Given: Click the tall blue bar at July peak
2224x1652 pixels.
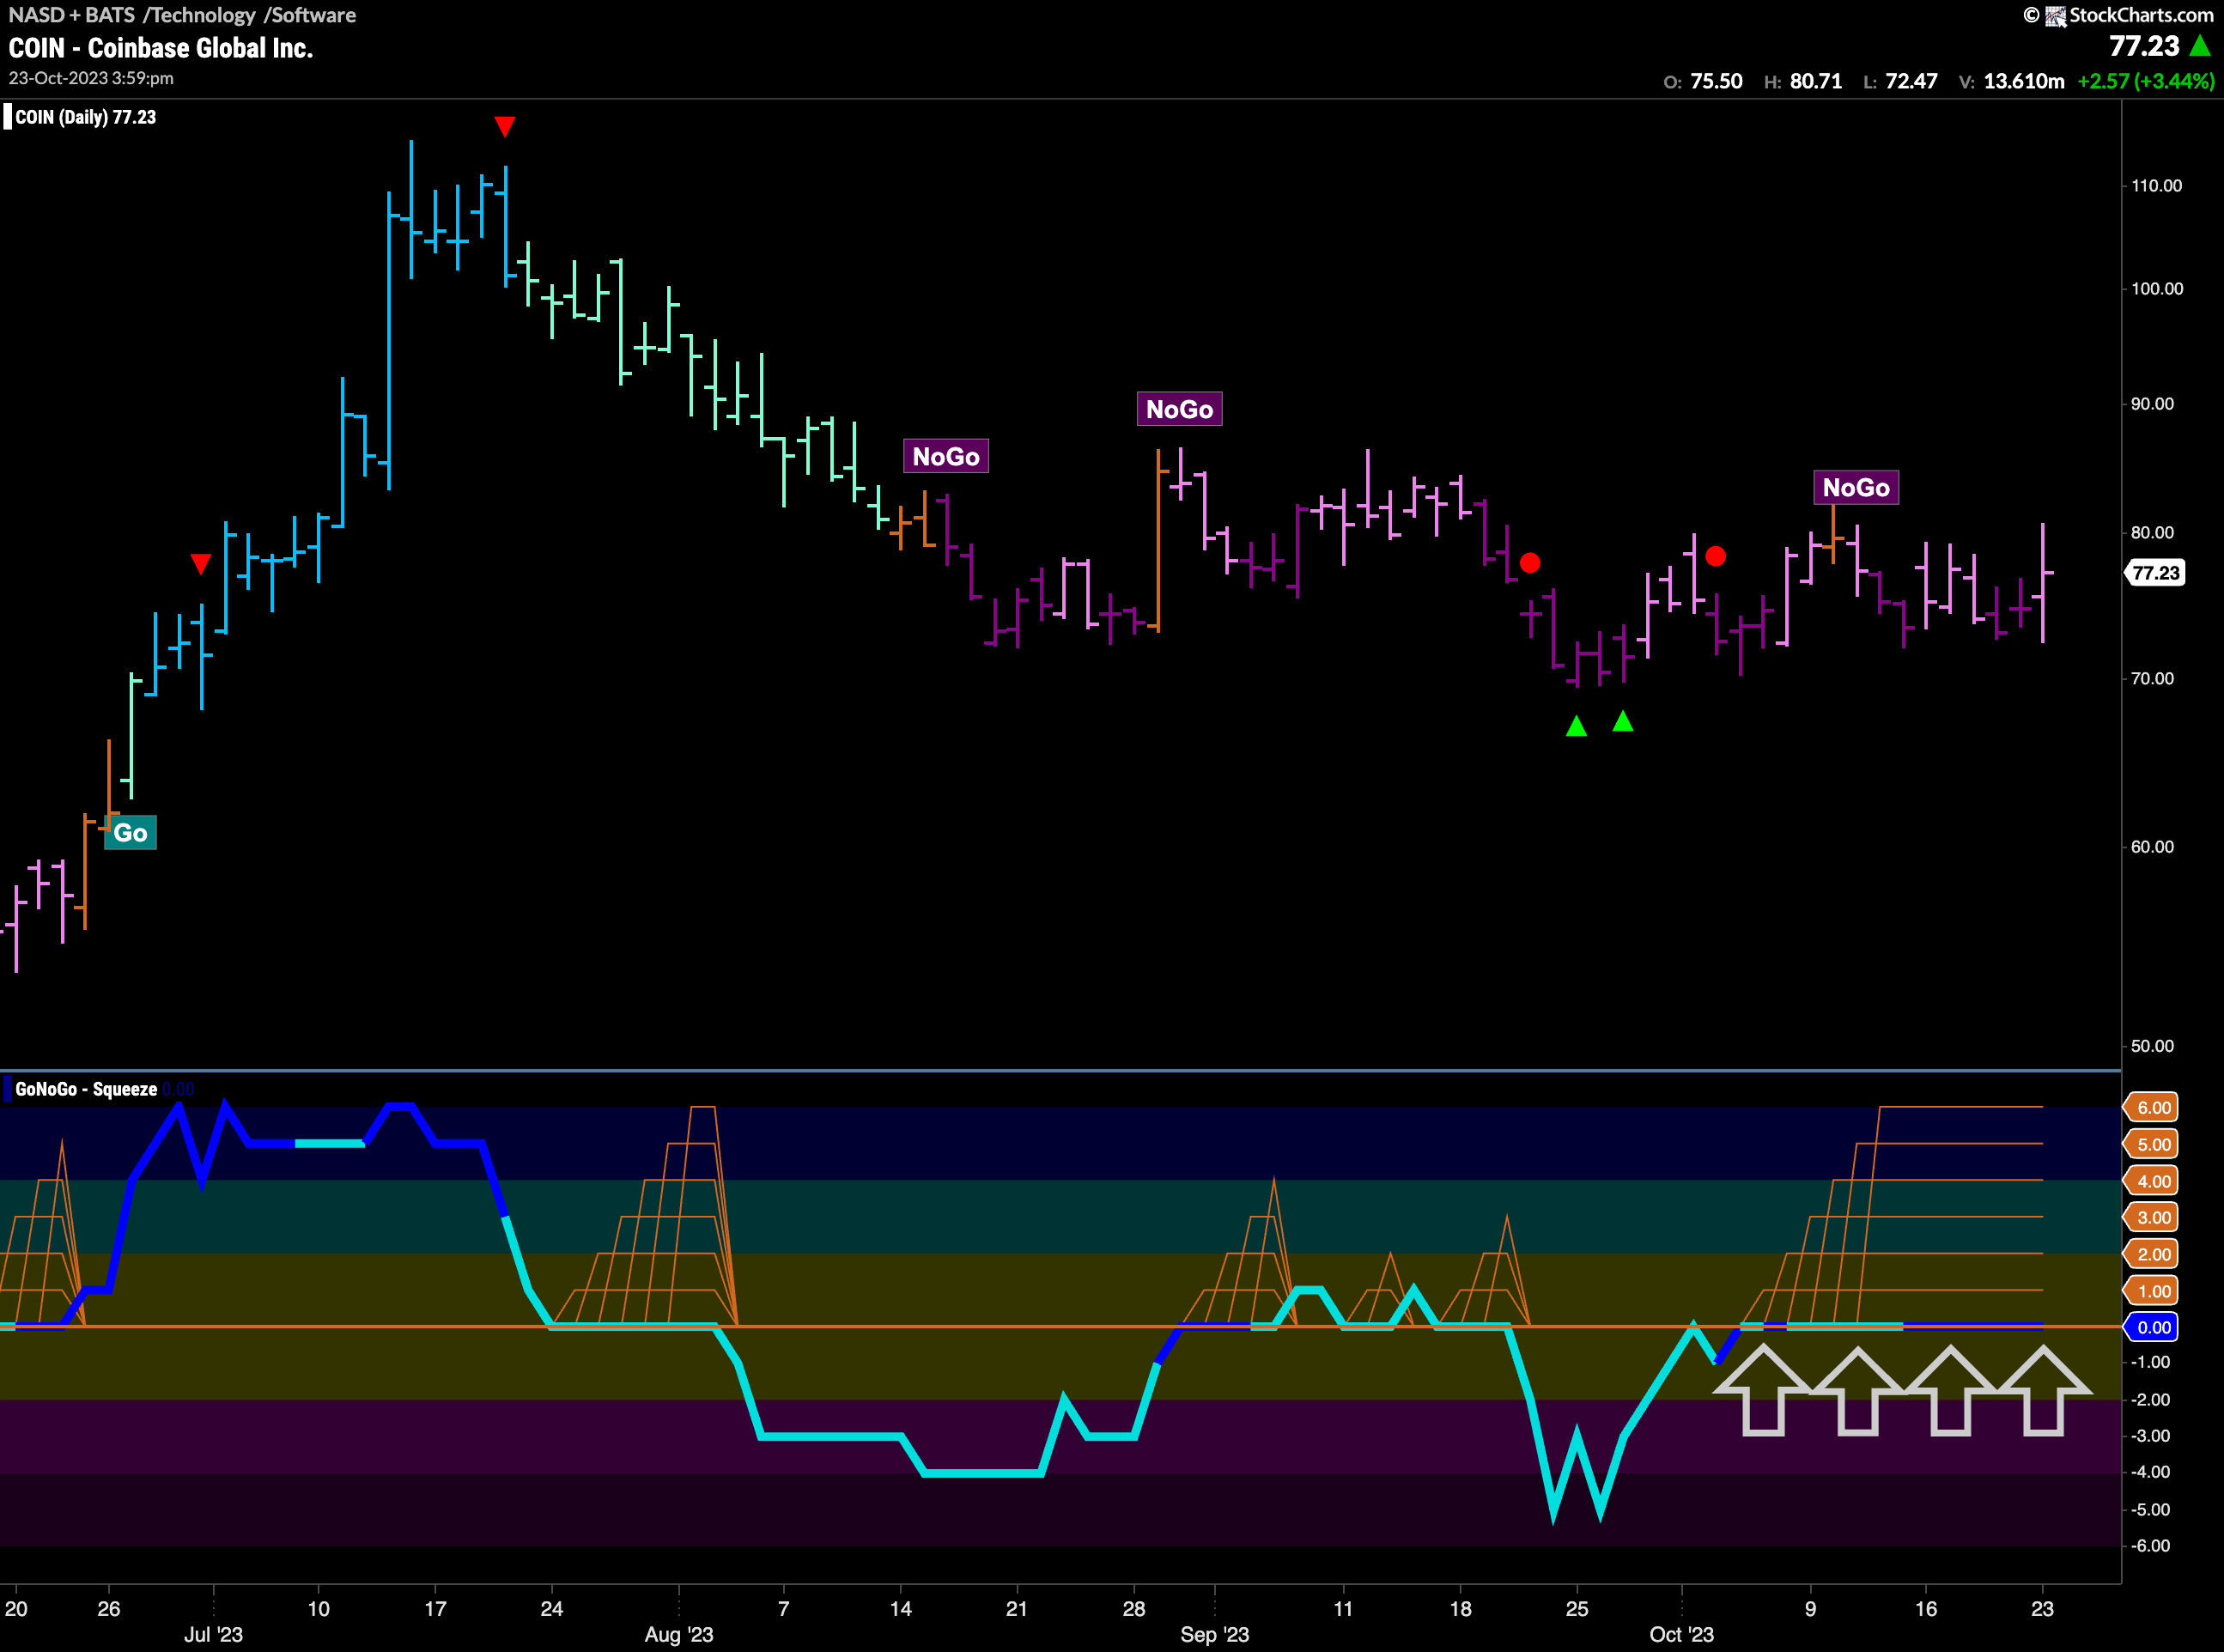Looking at the screenshot, I should [389, 340].
